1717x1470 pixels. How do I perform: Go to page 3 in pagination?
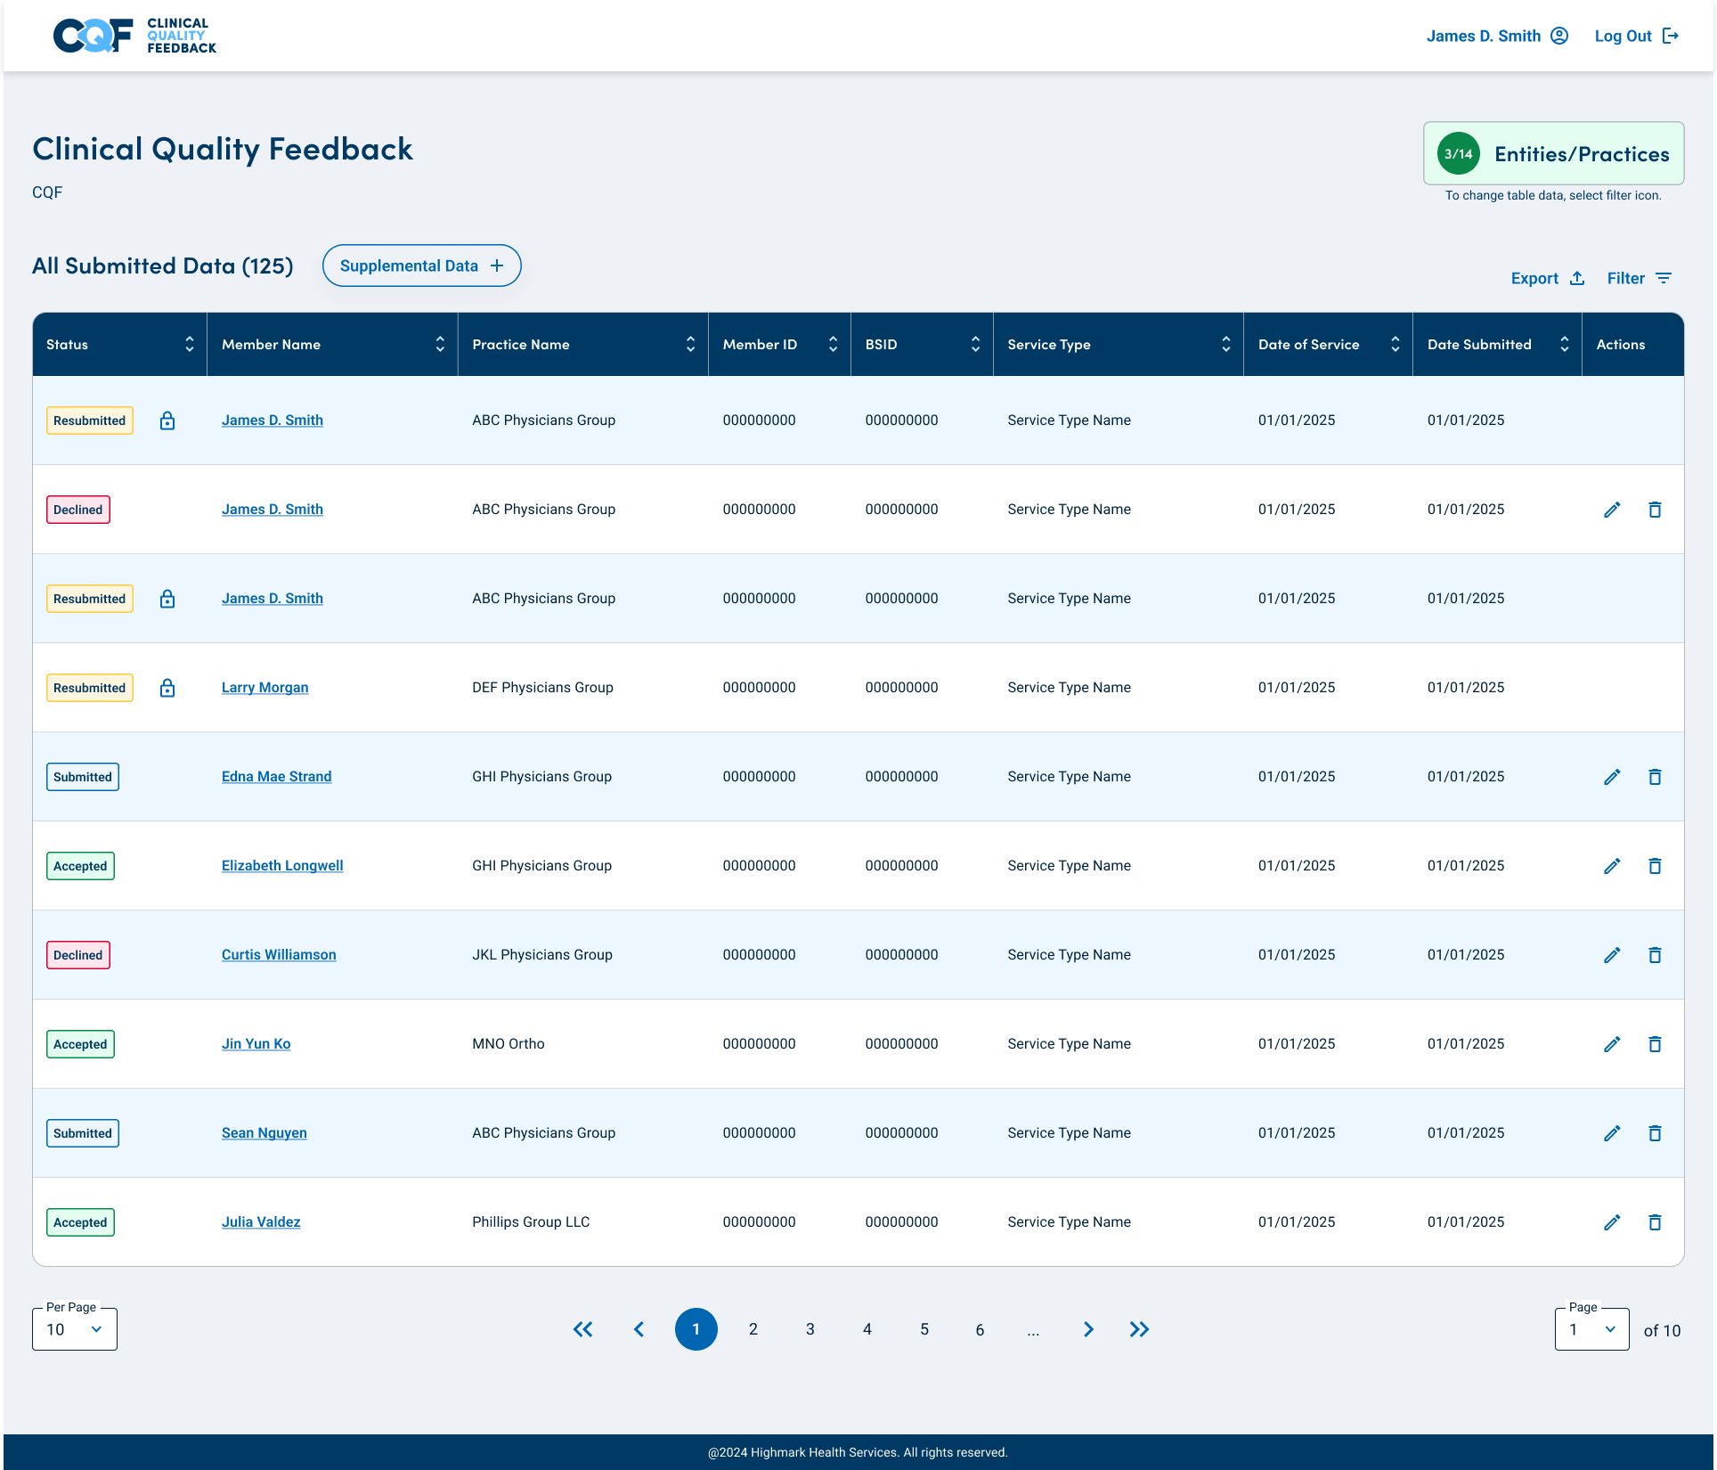pos(810,1329)
